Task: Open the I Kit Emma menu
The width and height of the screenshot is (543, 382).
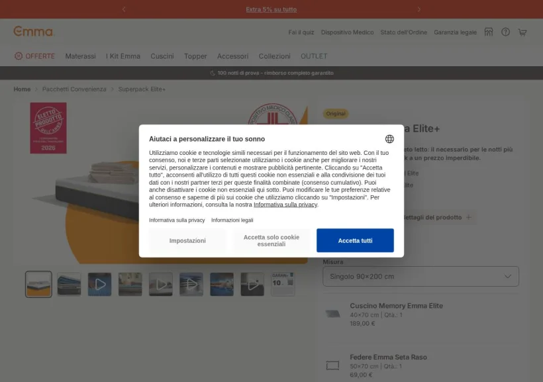Action: coord(123,56)
